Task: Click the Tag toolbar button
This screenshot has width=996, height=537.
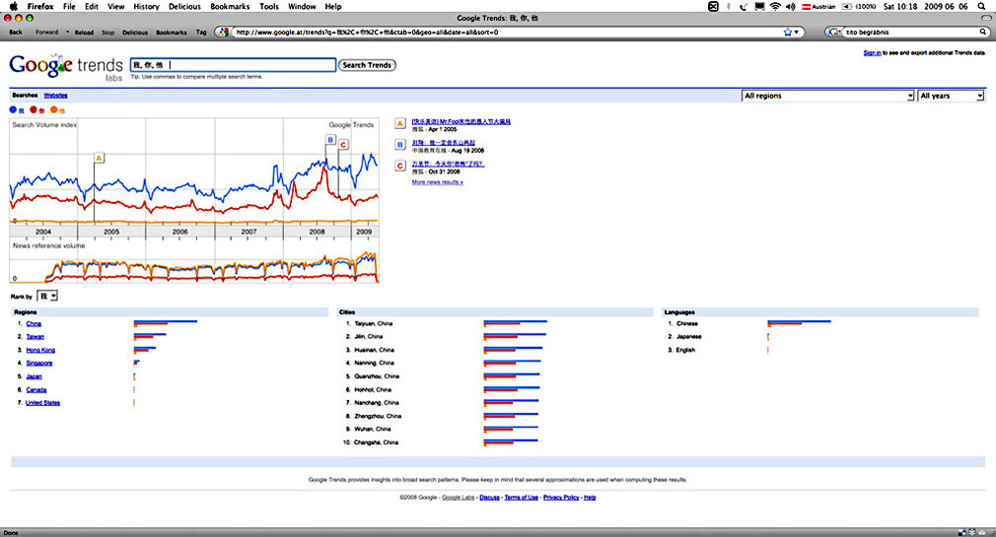Action: [201, 32]
